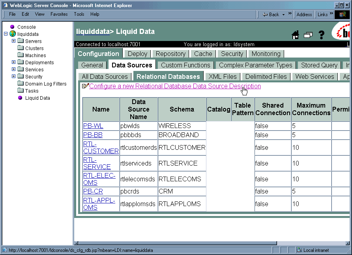The image size is (352, 255).
Task: Click the Back arrow button
Action: (271, 15)
